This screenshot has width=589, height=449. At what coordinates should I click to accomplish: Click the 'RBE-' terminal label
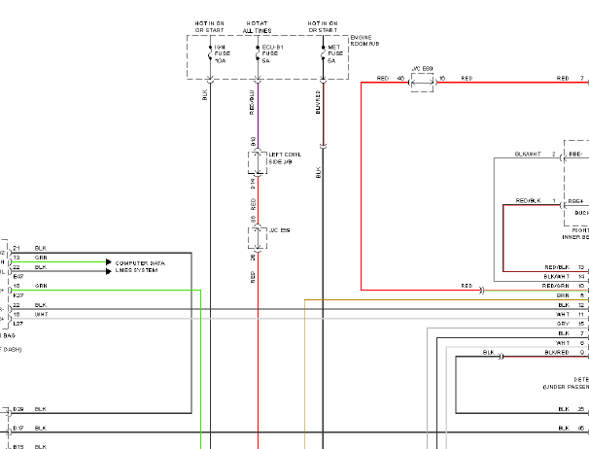point(575,155)
